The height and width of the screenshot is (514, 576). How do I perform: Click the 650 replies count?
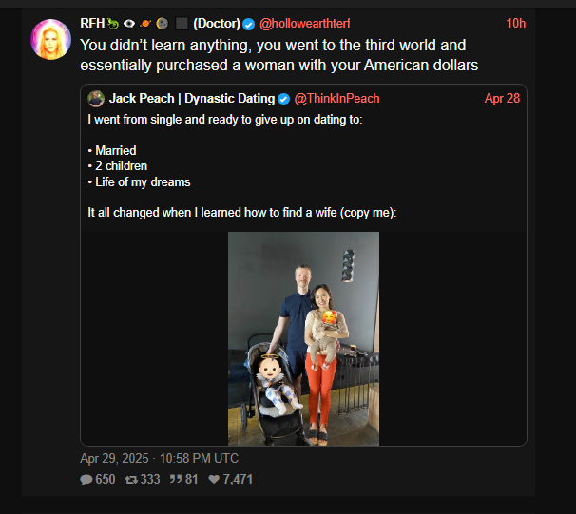click(105, 480)
